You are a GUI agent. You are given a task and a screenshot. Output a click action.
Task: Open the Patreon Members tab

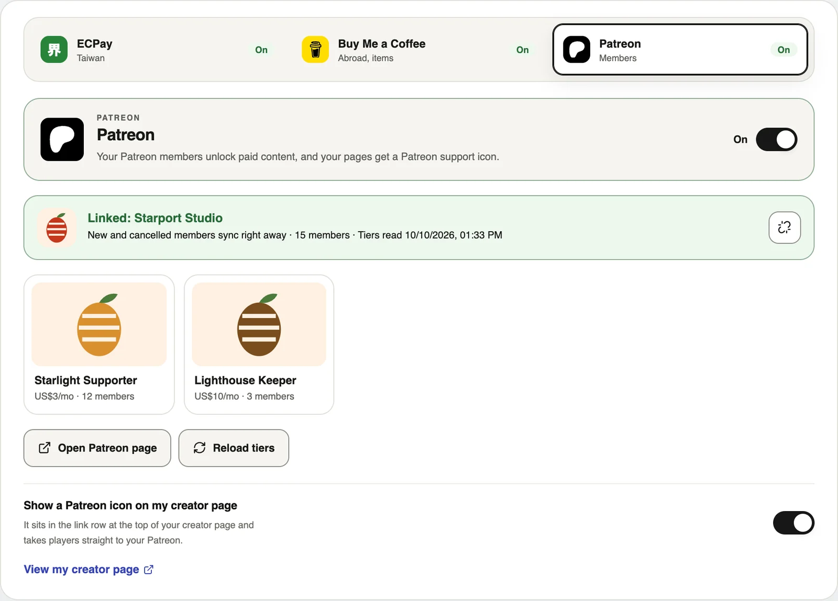(x=680, y=50)
